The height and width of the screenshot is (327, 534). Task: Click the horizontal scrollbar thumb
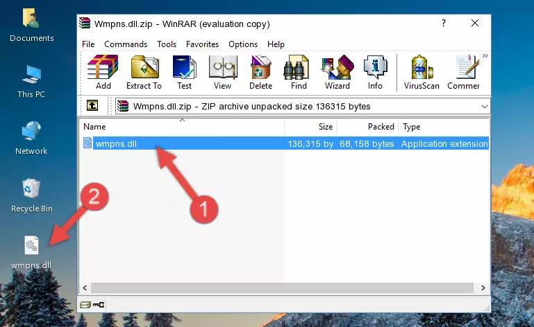282,288
